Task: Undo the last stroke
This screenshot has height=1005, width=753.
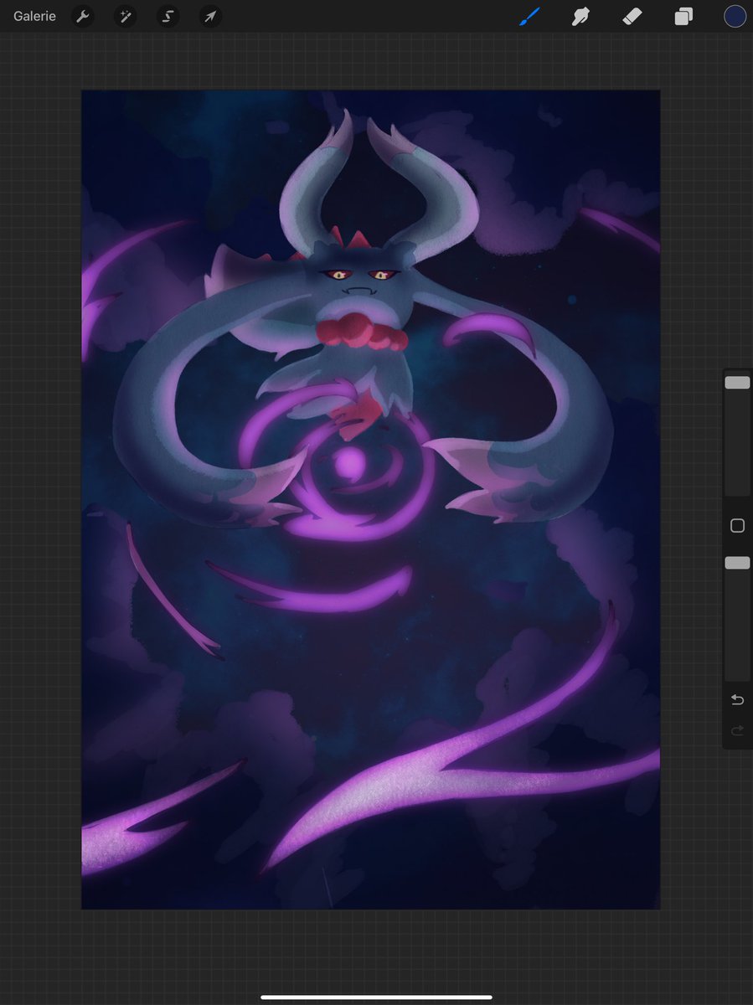Action: point(737,699)
